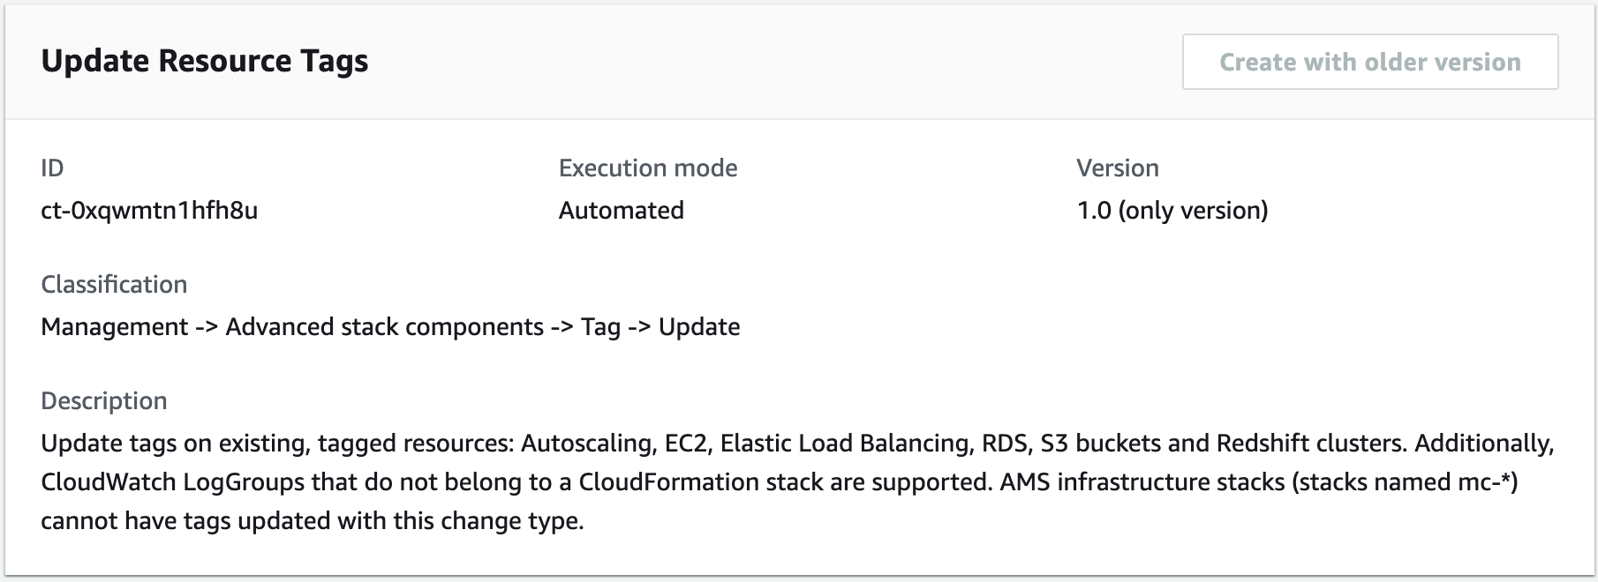Image resolution: width=1598 pixels, height=582 pixels.
Task: Select the 1.0 (only version) text
Action: (1171, 211)
